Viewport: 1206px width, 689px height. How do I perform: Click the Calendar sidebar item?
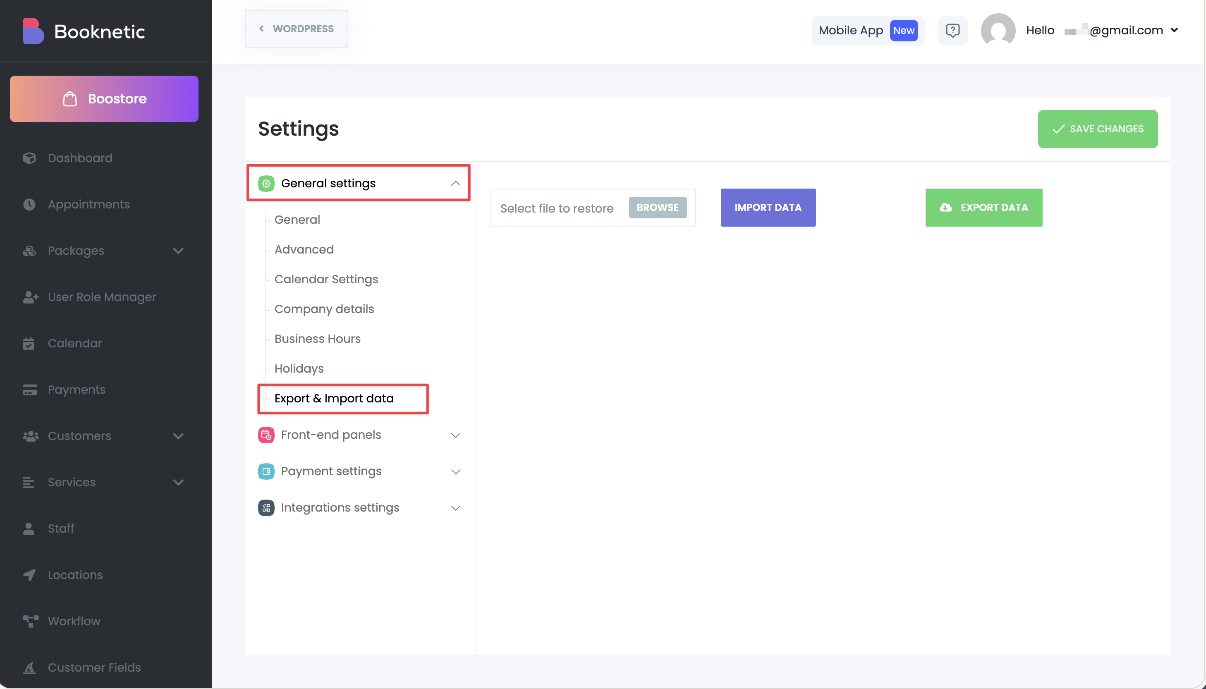click(x=74, y=343)
